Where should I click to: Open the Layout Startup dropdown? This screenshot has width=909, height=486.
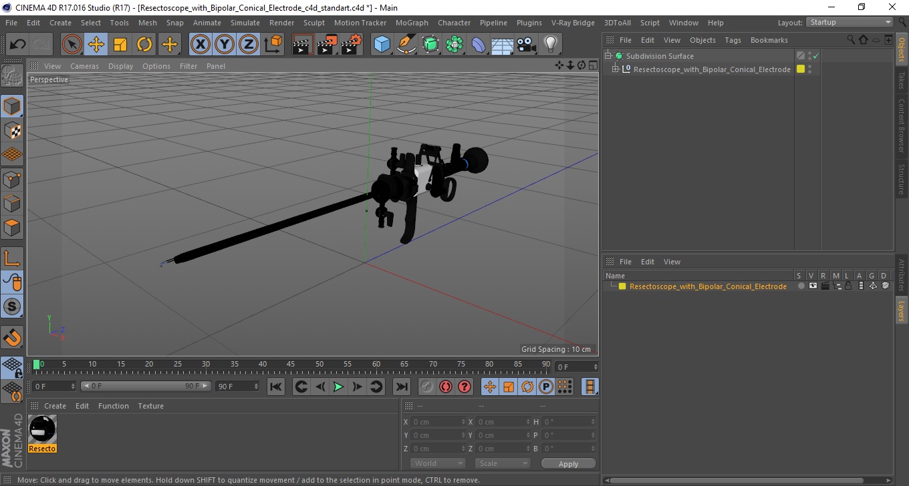pyautogui.click(x=850, y=22)
